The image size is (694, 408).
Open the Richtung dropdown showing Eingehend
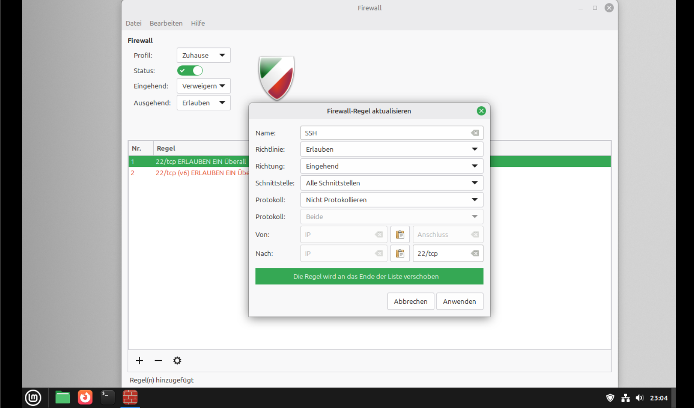(392, 166)
